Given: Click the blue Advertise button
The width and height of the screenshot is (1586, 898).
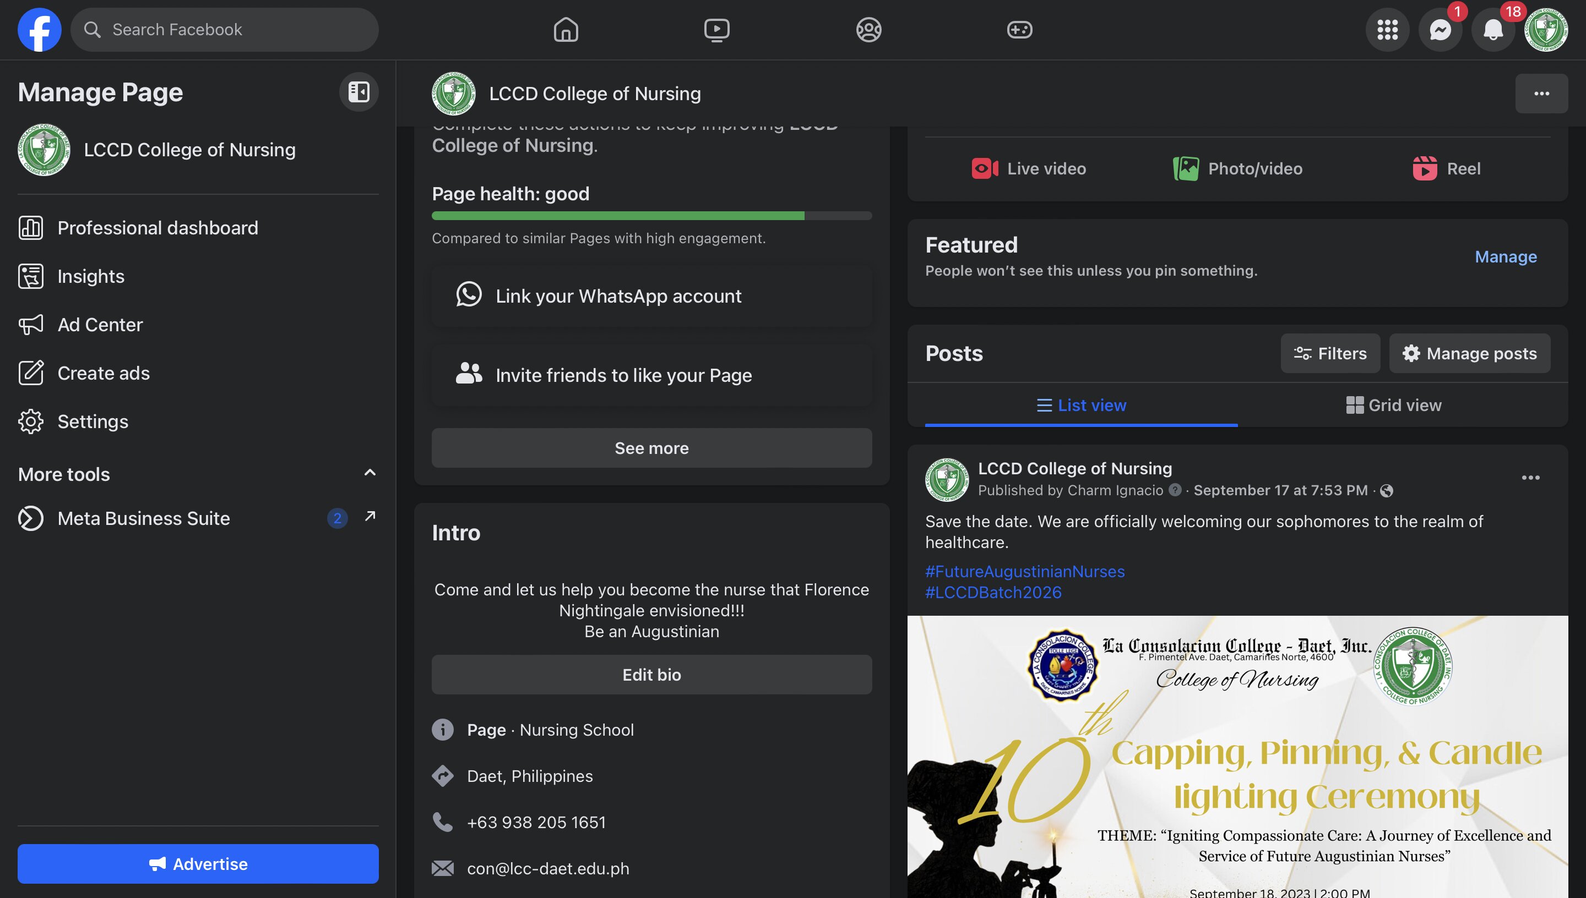Looking at the screenshot, I should [x=198, y=863].
